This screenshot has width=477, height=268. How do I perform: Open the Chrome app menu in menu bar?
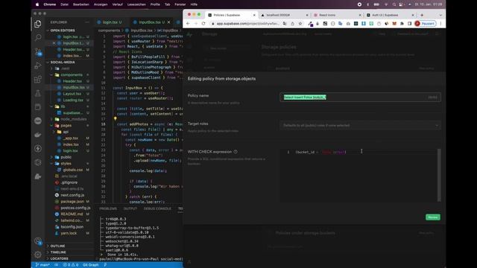pos(50,4)
